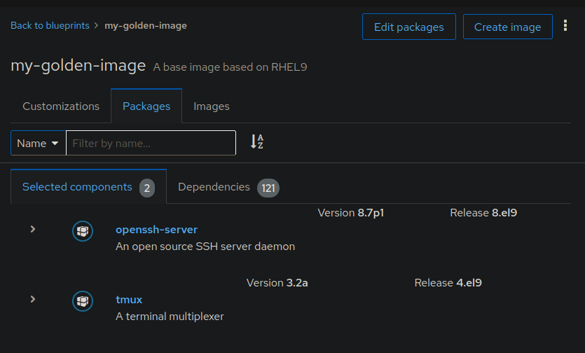Click the tmux package icon
The width and height of the screenshot is (585, 353).
pos(83,301)
